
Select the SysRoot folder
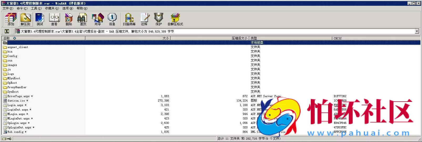tap(13, 92)
